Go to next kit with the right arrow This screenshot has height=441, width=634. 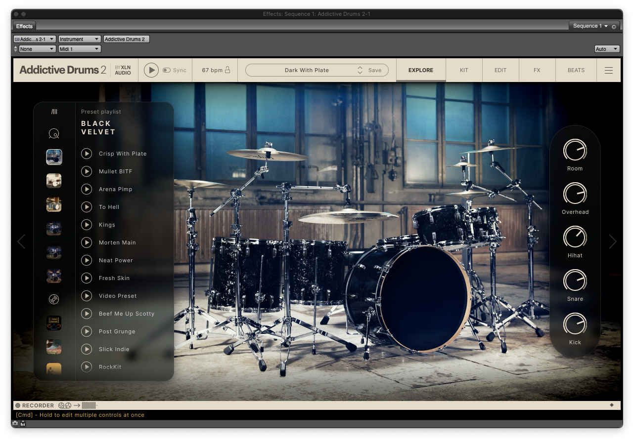613,241
